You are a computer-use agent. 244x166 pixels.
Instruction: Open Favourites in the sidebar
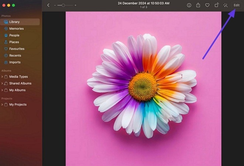pyautogui.click(x=17, y=49)
